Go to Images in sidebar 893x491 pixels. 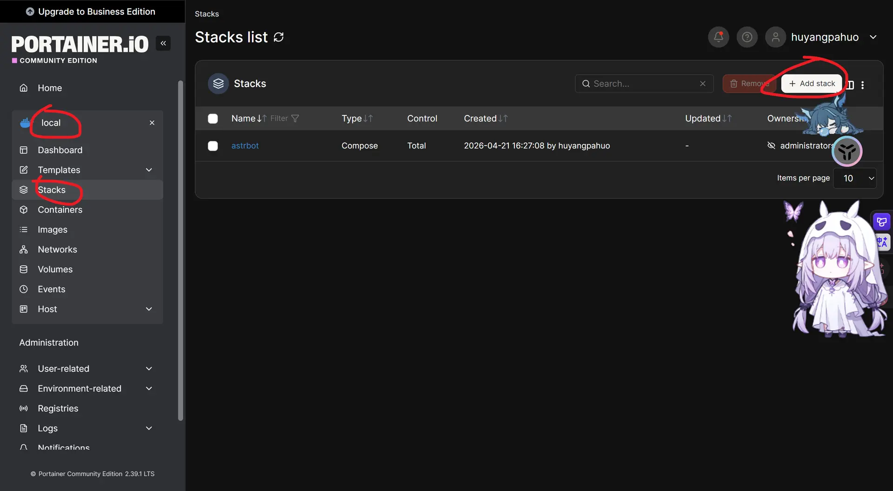pos(53,229)
